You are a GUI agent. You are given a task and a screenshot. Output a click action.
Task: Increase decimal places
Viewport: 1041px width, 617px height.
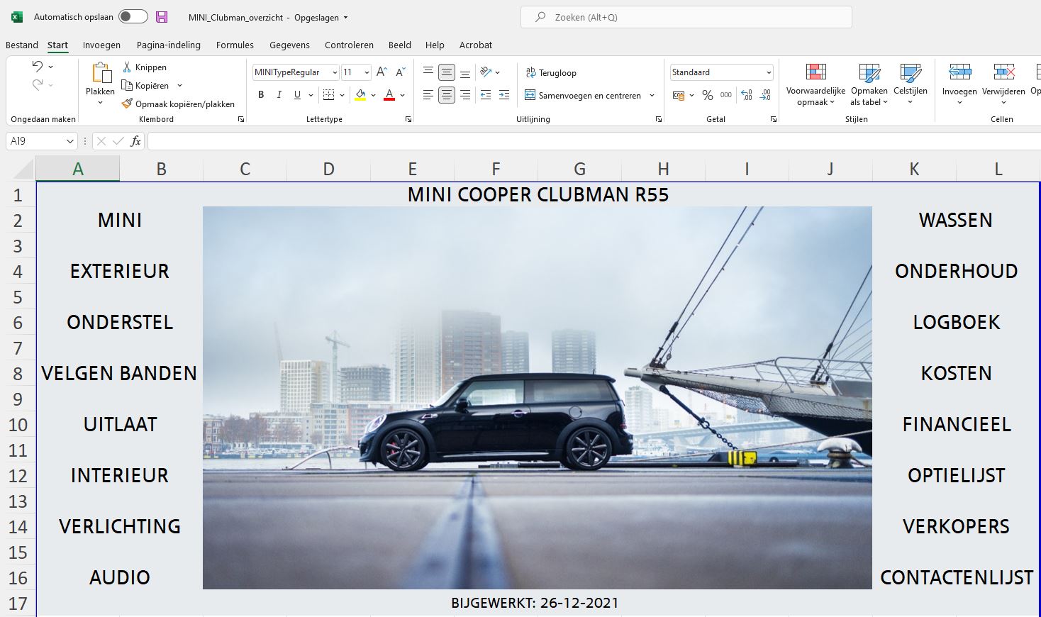[747, 95]
